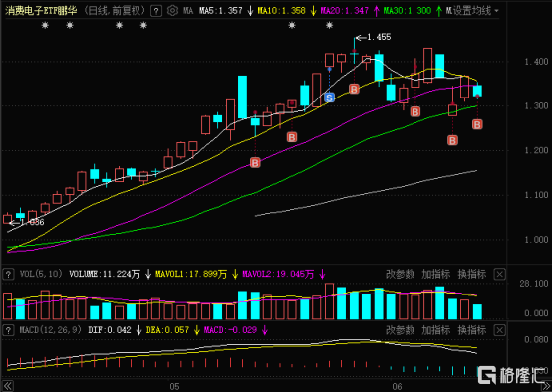Click the B marker near 1.455 high
Screen dimensions: 552x392
click(x=354, y=89)
